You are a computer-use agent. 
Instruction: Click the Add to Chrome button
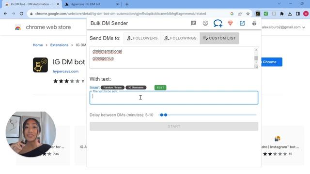(x=272, y=62)
